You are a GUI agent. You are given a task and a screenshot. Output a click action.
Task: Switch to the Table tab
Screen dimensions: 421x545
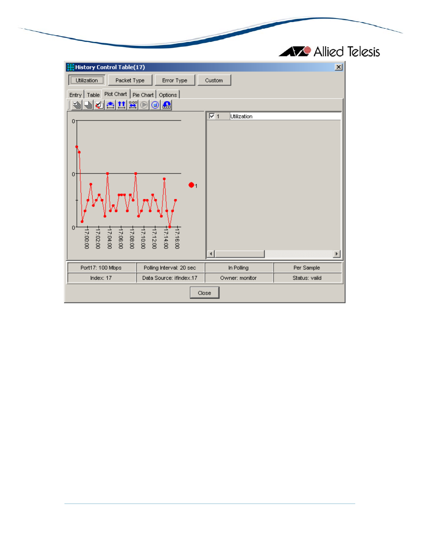pyautogui.click(x=93, y=95)
